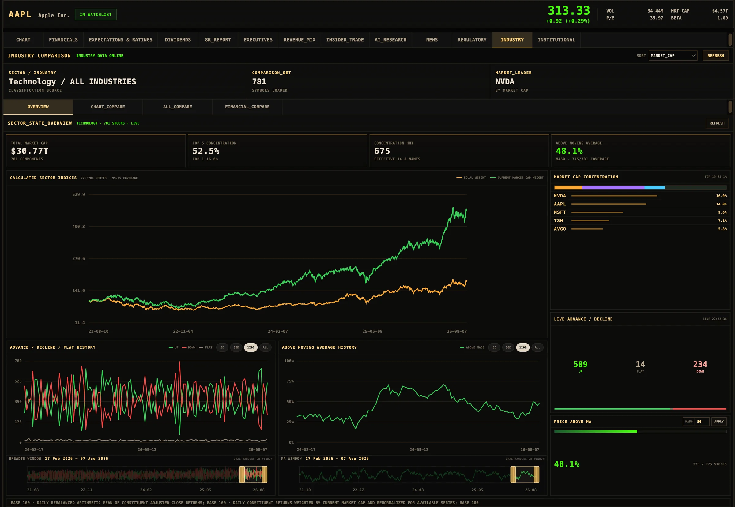Image resolution: width=735 pixels, height=507 pixels.
Task: Switch to INSIDER_TRADE tab
Action: (x=345, y=40)
